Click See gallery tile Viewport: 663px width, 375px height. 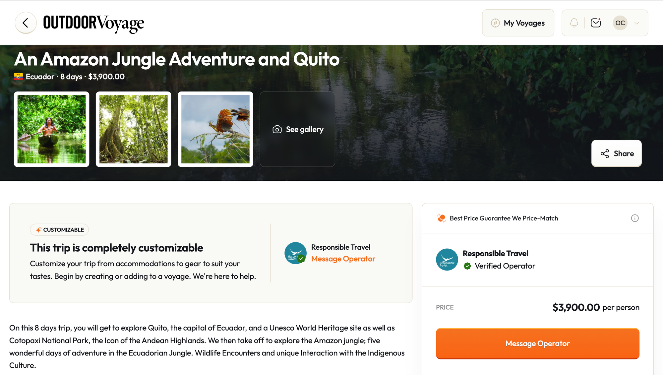click(x=297, y=129)
